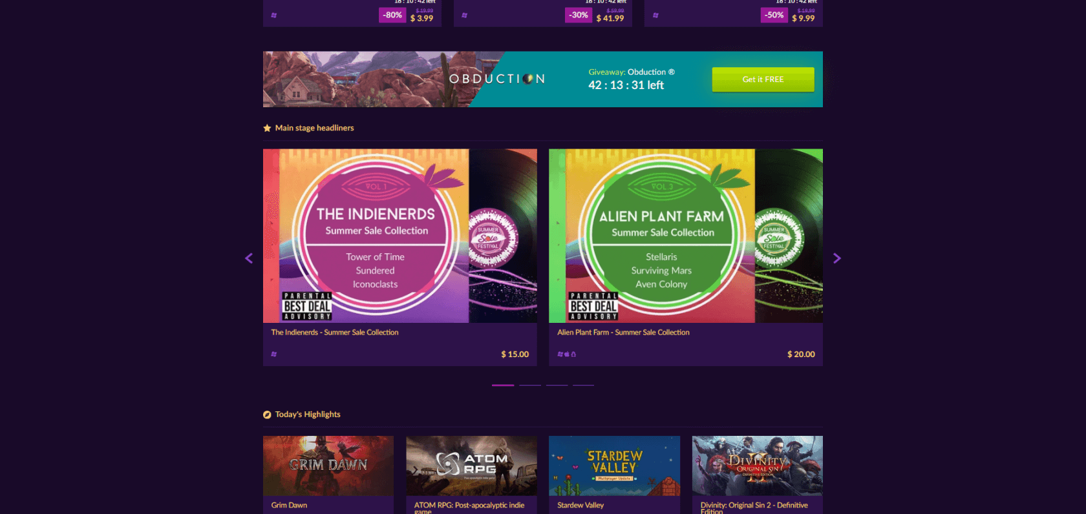Click the $ 3.99 sale price
Viewport: 1086px width, 514px height.
[x=421, y=18]
